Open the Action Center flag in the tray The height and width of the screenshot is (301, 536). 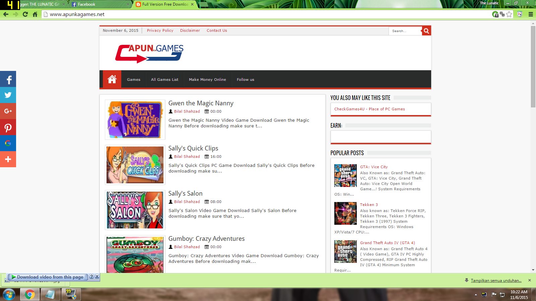pos(493,295)
